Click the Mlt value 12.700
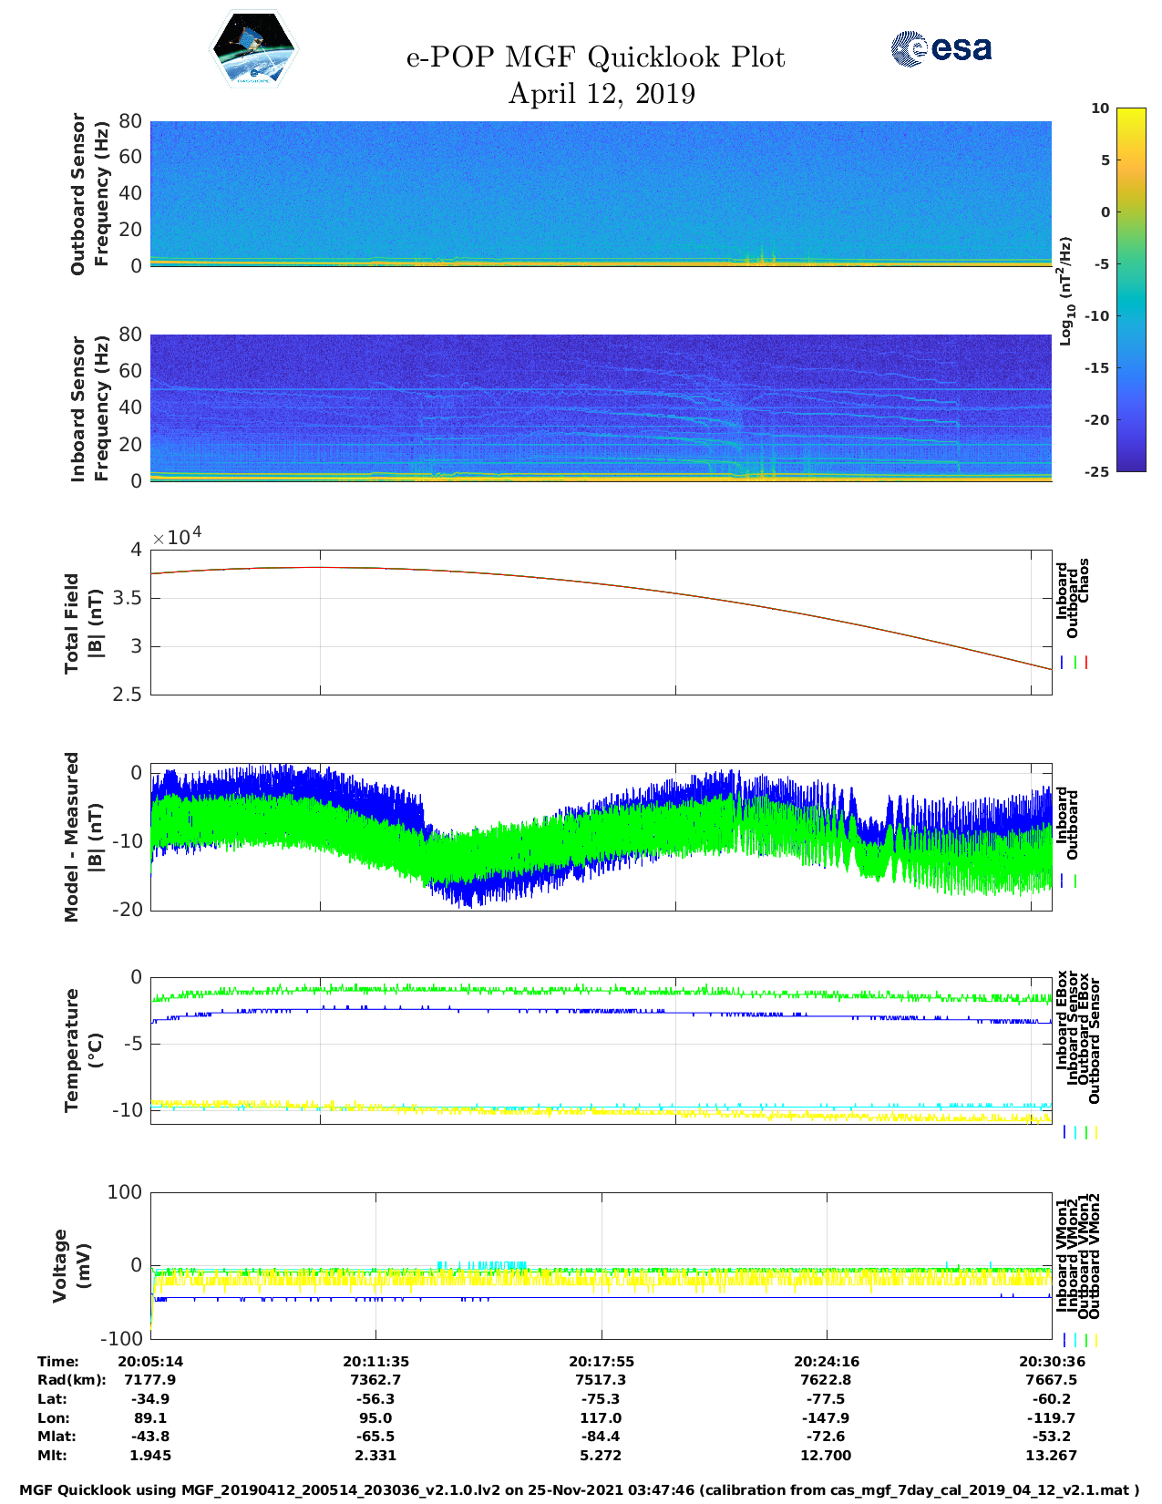The image size is (1162, 1504). pos(826,1456)
